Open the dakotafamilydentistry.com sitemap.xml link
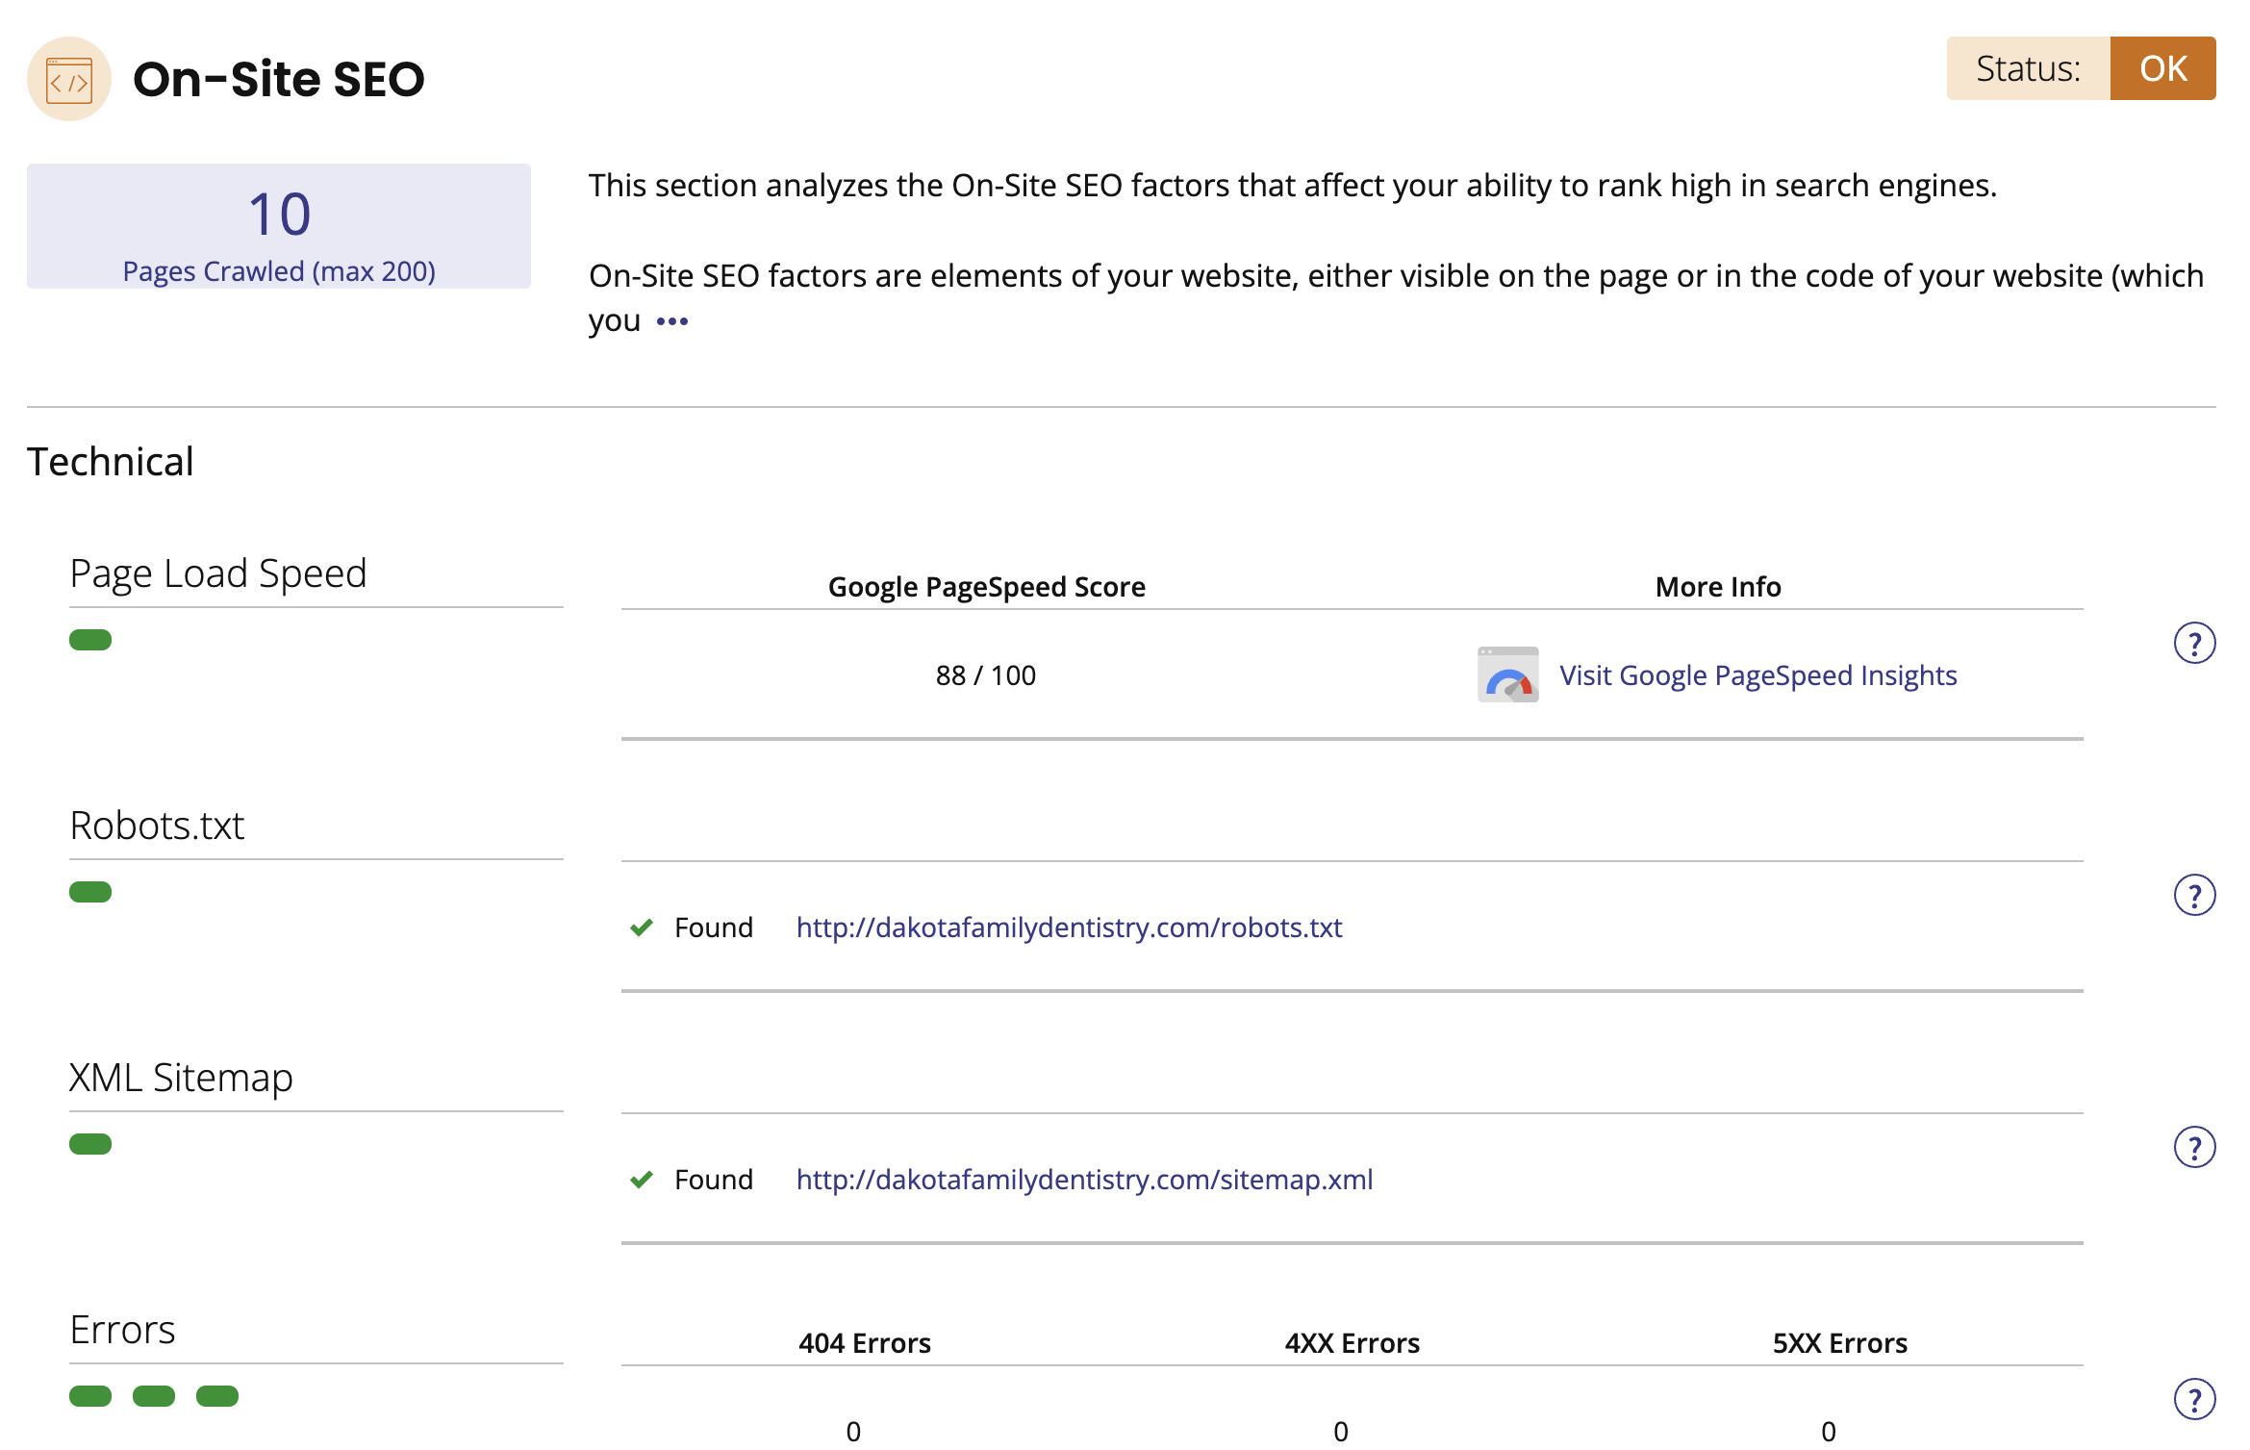This screenshot has width=2250, height=1450. point(1084,1180)
